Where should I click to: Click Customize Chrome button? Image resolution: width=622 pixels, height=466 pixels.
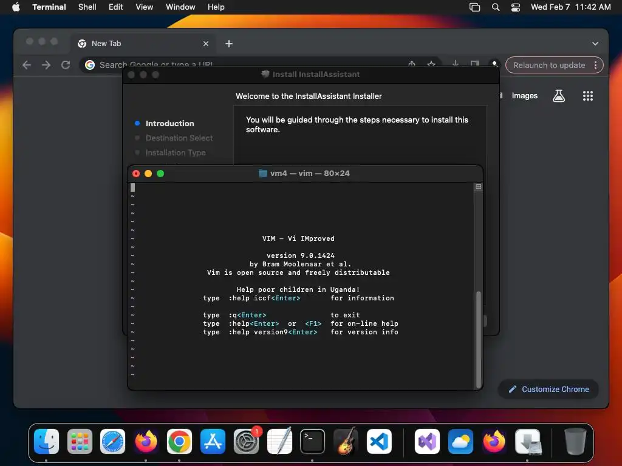click(549, 389)
